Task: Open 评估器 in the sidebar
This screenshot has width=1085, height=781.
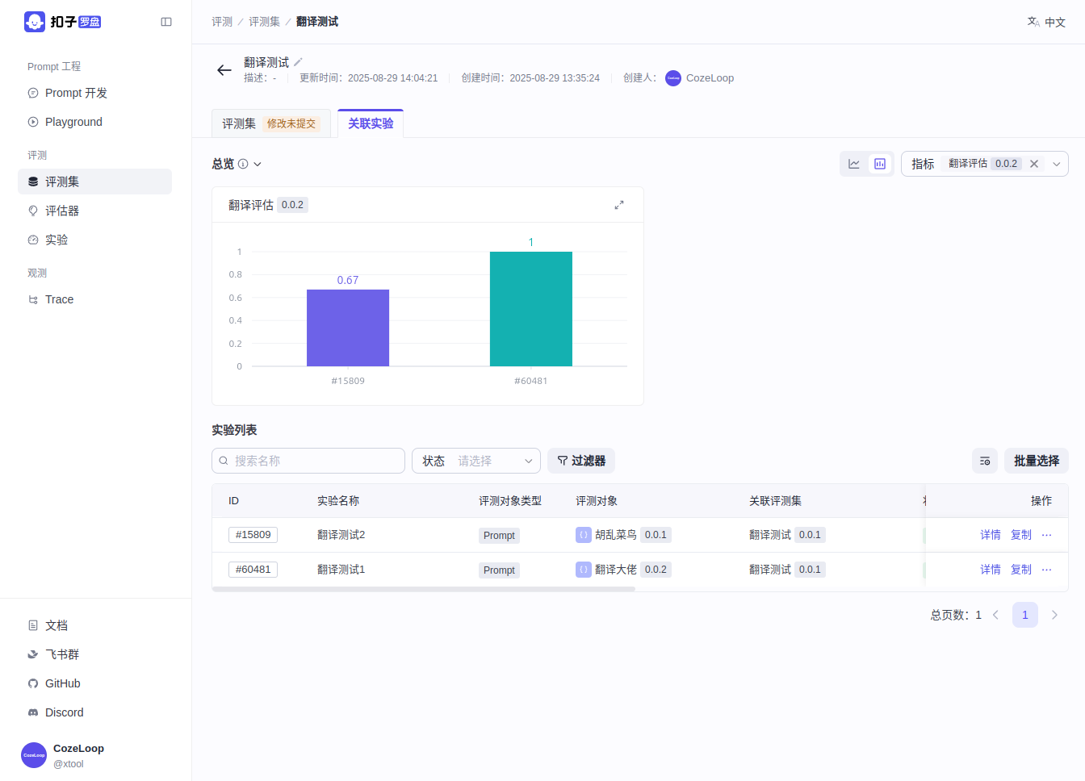Action: pyautogui.click(x=62, y=211)
